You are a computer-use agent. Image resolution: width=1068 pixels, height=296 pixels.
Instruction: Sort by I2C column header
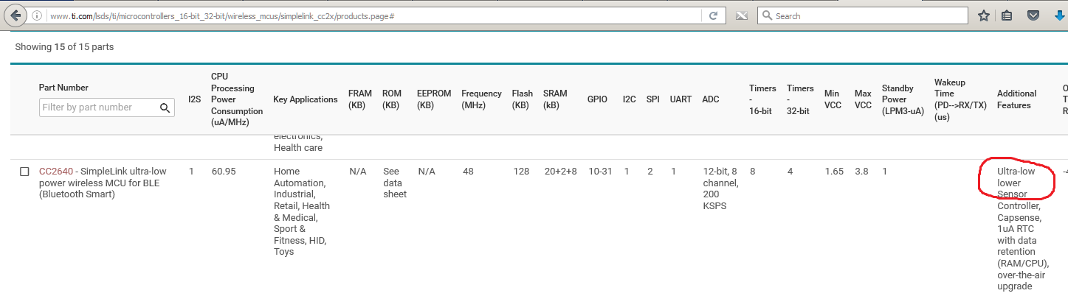[629, 99]
